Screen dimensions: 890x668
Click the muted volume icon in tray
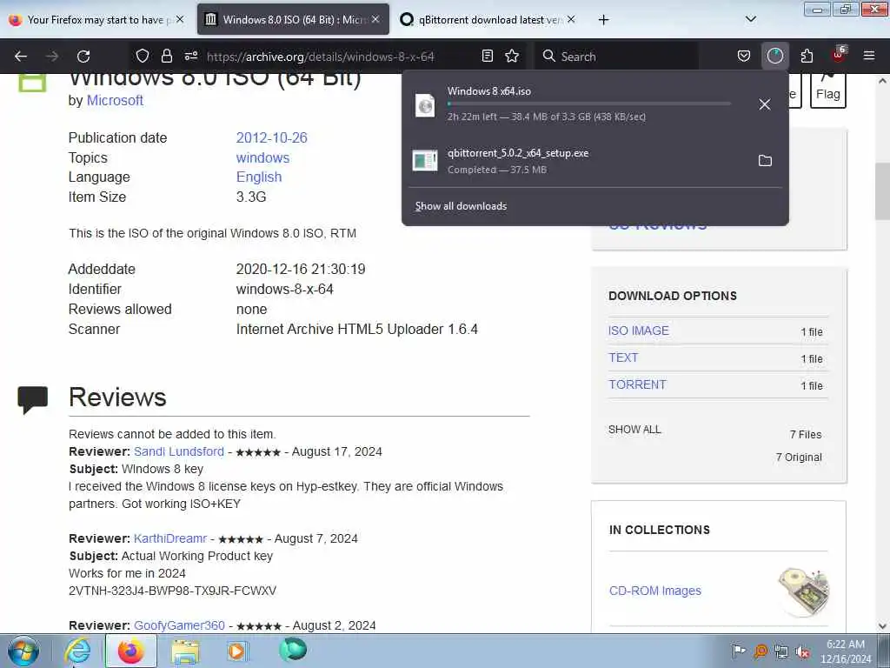802,651
